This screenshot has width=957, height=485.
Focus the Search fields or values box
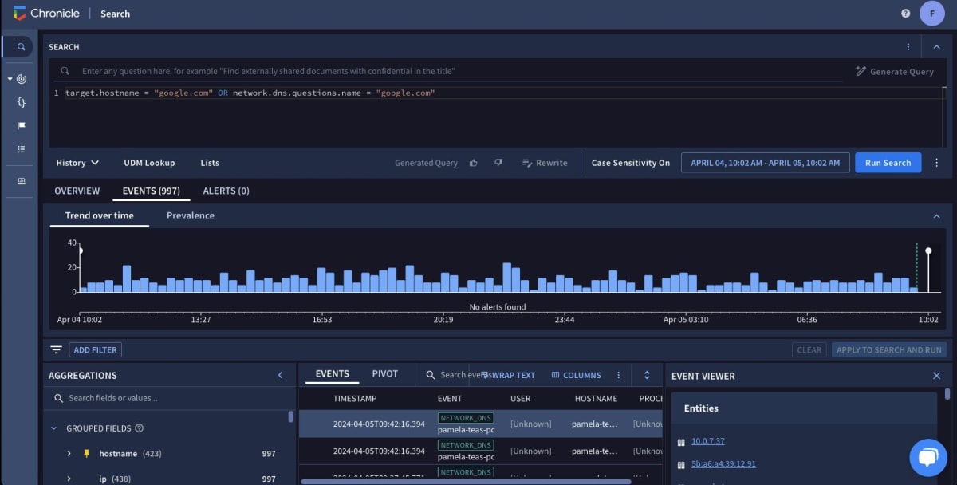167,398
